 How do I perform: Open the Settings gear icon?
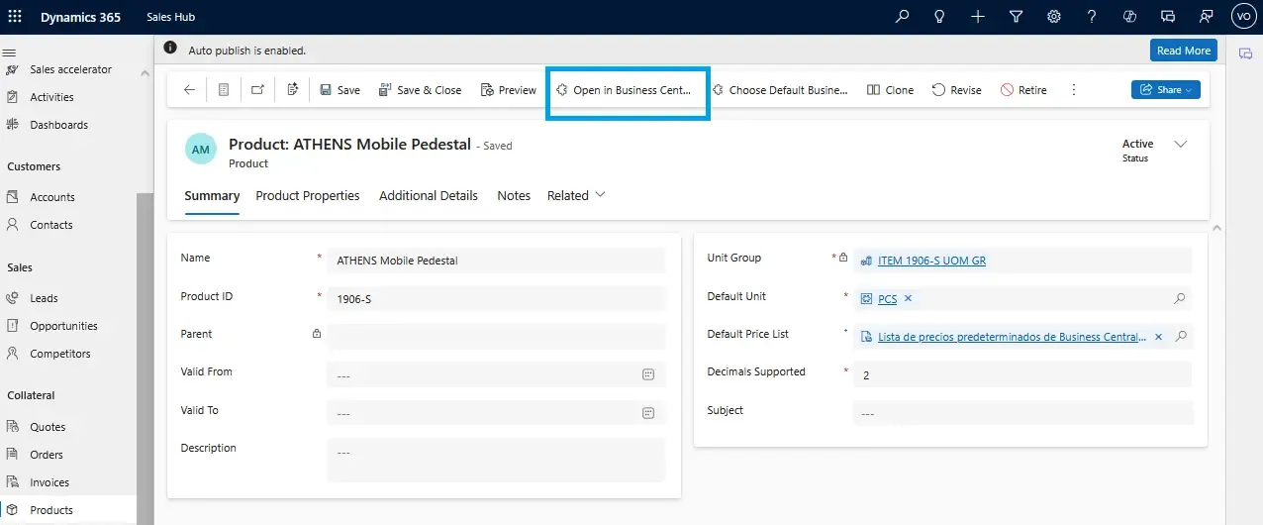pyautogui.click(x=1054, y=17)
